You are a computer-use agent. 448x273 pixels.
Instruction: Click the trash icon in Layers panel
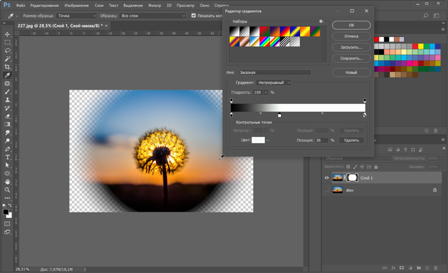point(435,268)
